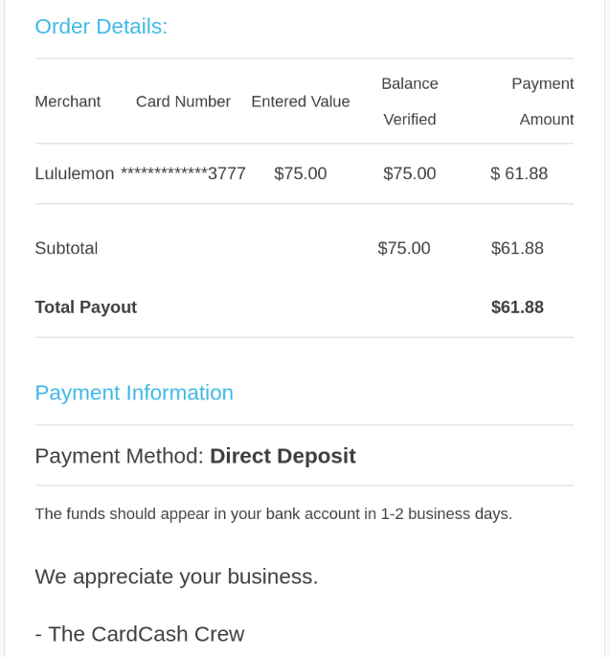This screenshot has width=610, height=657.
Task: Click the Order Details heading
Action: pos(101,27)
